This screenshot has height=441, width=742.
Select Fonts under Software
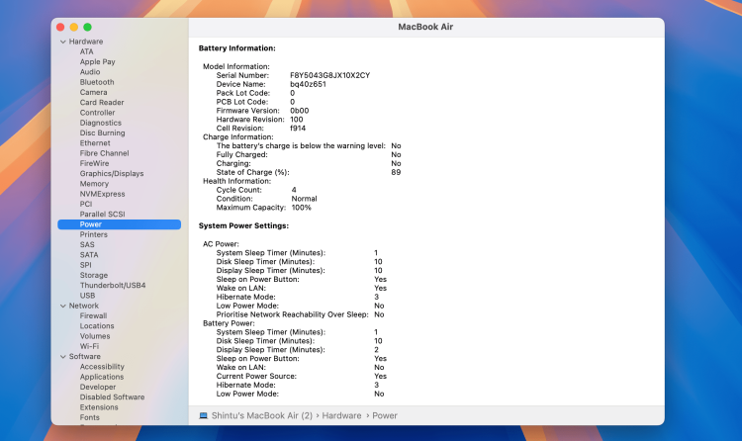click(x=89, y=418)
